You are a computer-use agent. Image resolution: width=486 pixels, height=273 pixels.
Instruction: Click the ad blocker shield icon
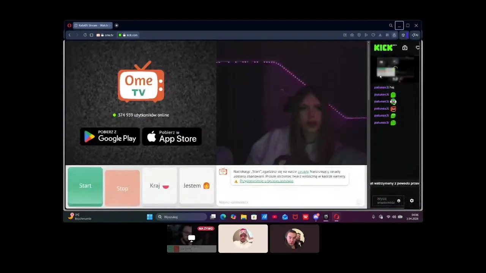click(359, 35)
